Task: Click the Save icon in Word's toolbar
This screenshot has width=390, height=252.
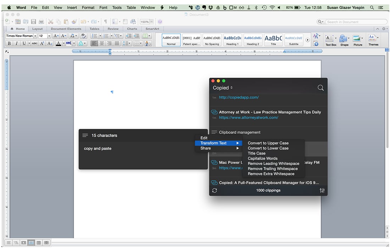Action: coord(34,22)
